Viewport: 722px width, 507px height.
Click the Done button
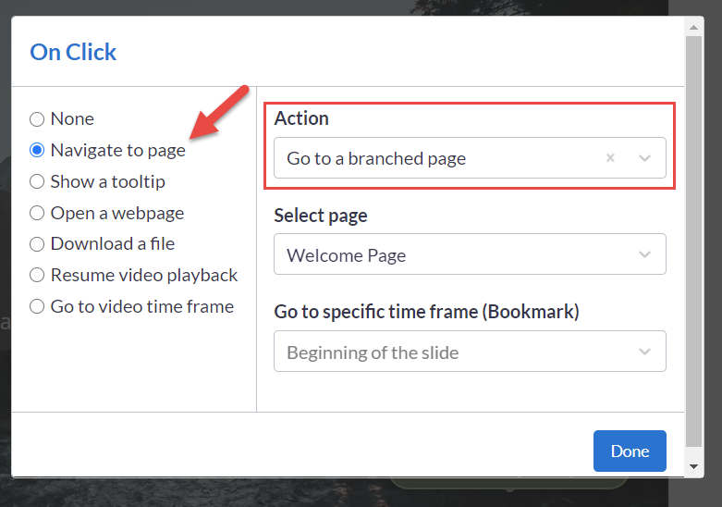click(x=630, y=451)
